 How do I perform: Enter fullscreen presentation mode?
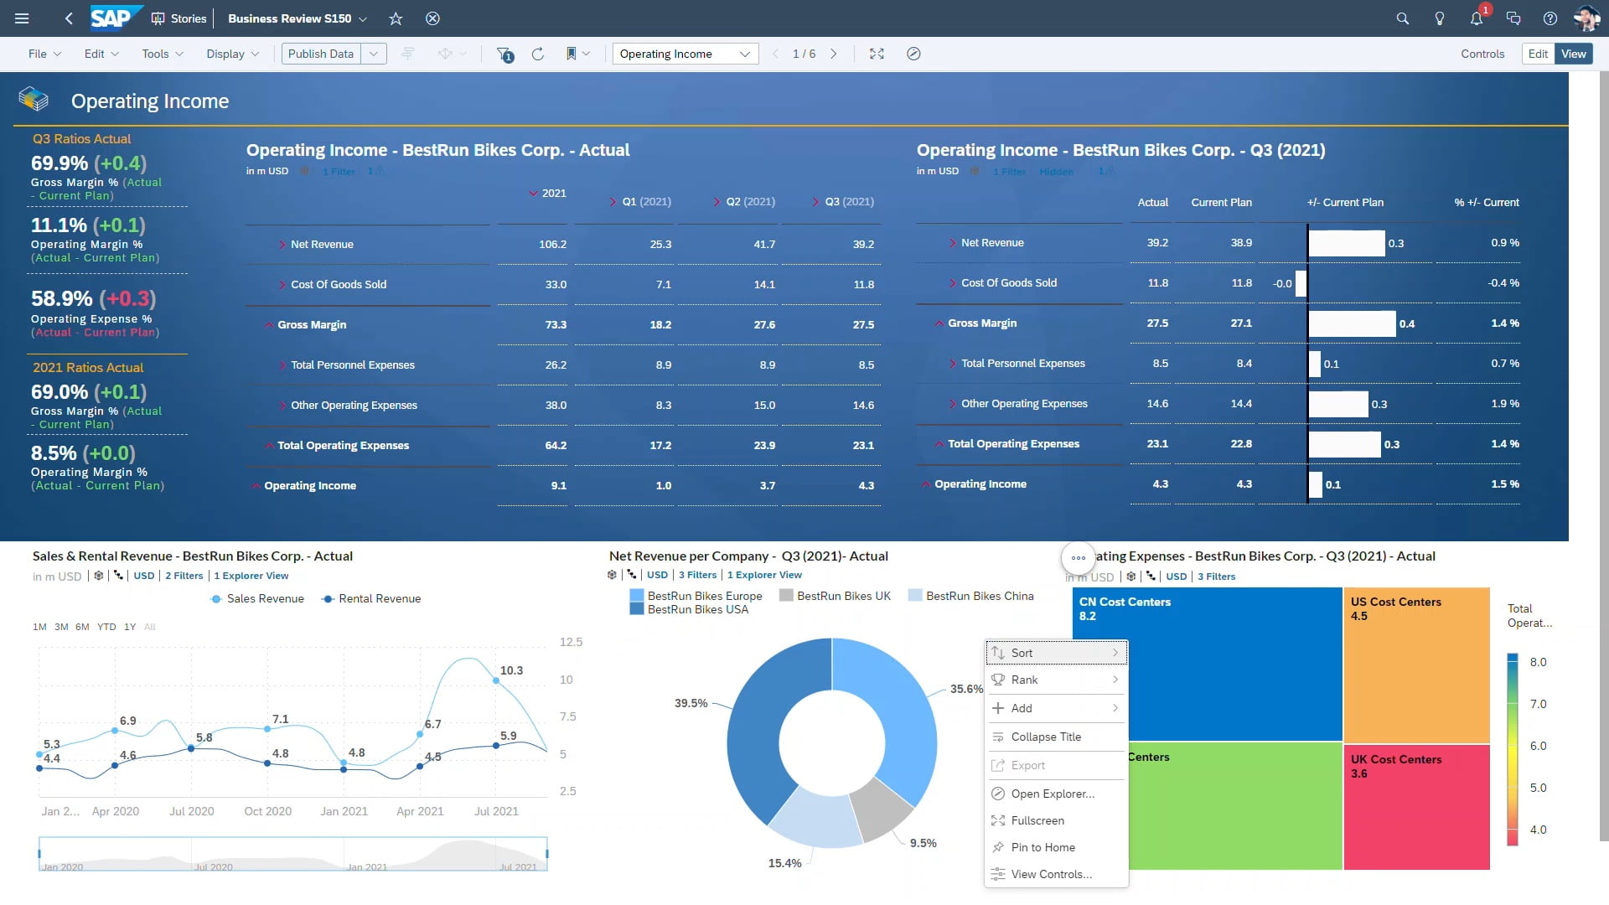pyautogui.click(x=877, y=54)
